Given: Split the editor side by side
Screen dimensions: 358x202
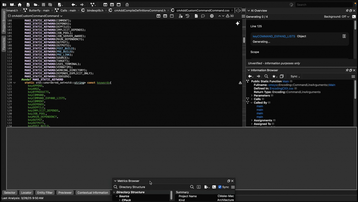Looking at the screenshot, I should click(x=158, y=16).
